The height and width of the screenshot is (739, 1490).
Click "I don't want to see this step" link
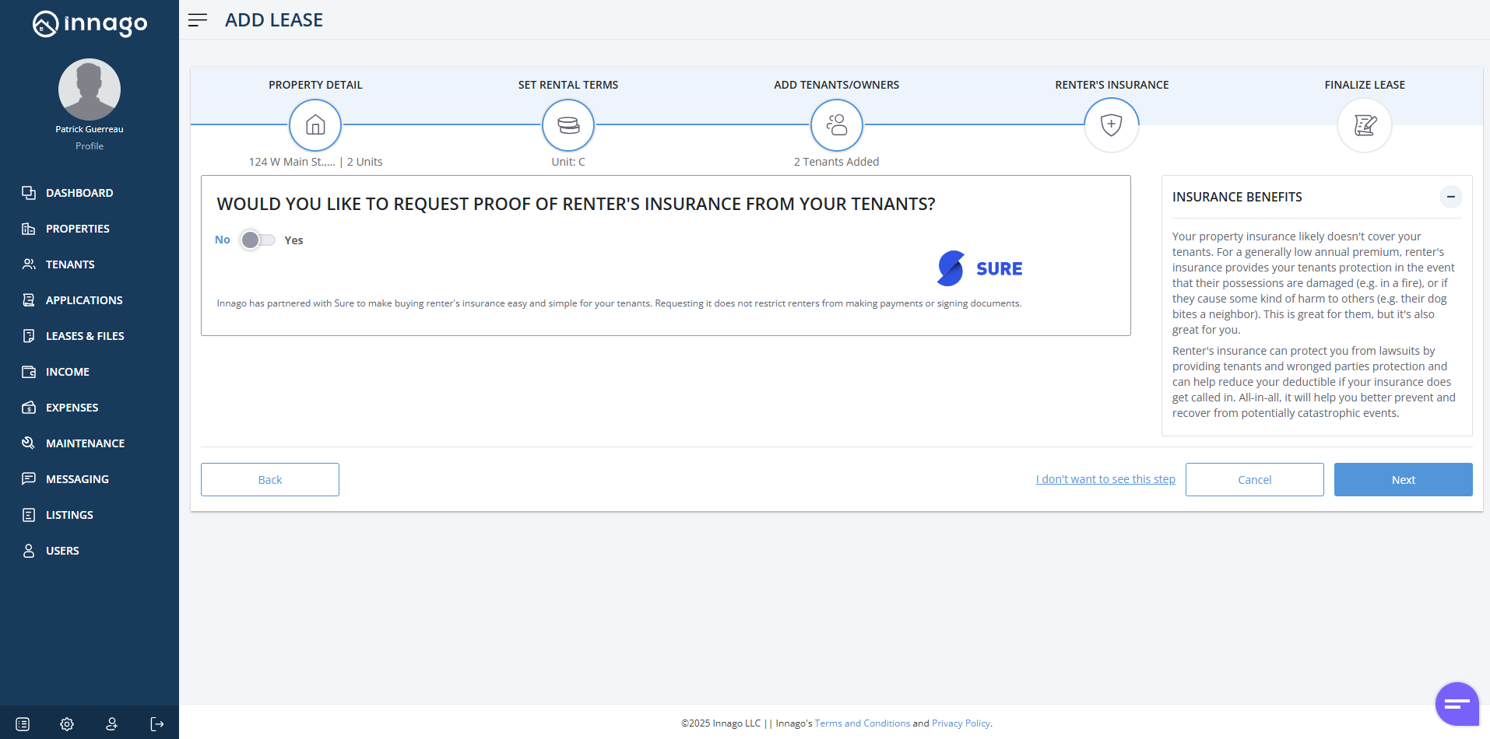tap(1105, 479)
